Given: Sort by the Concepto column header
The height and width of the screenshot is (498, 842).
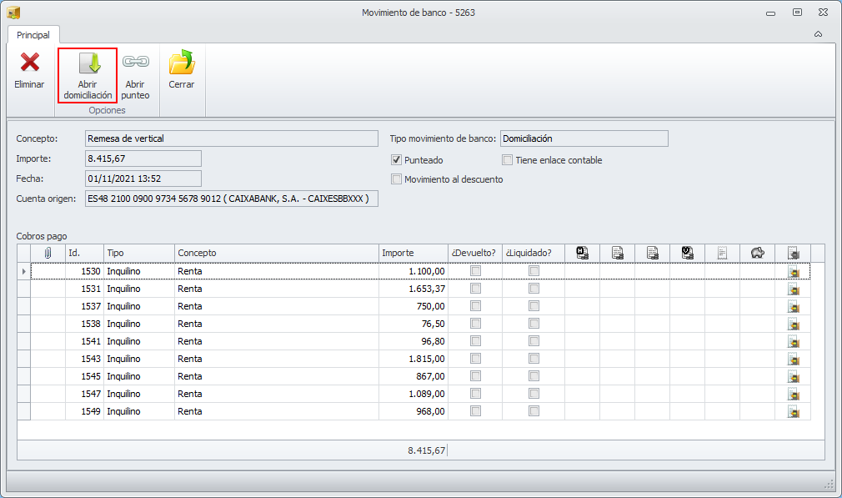Looking at the screenshot, I should 275,253.
